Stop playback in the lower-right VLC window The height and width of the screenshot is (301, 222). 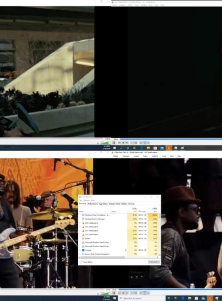[x=123, y=293]
